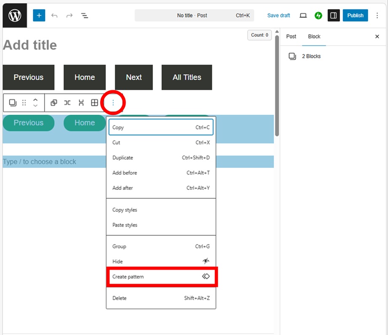Click the move up chevron arrow
The width and height of the screenshot is (388, 335).
click(35, 100)
